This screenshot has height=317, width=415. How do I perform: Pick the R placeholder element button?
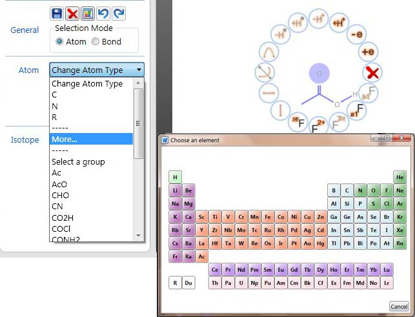pyautogui.click(x=175, y=283)
